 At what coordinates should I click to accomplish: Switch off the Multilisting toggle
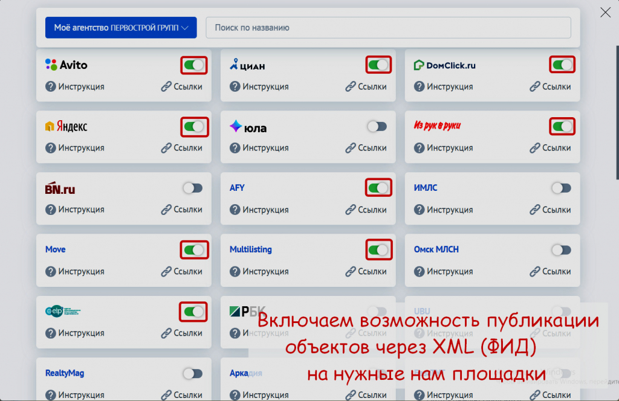click(x=378, y=250)
